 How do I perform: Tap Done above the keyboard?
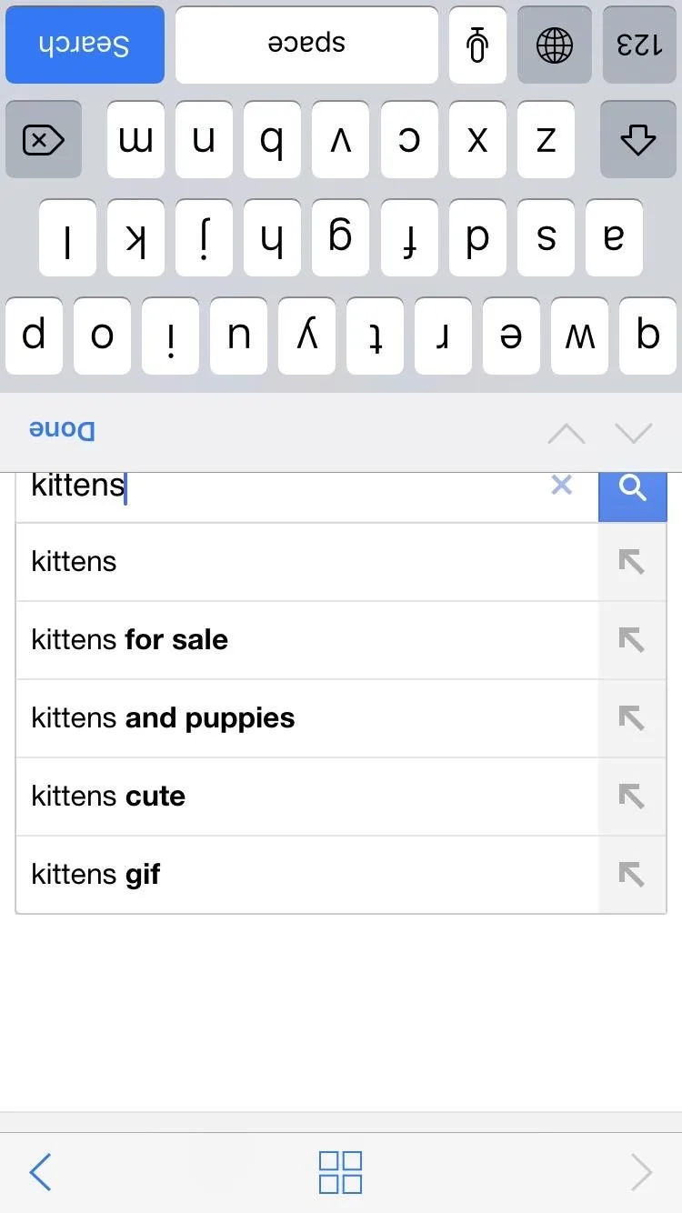(62, 431)
